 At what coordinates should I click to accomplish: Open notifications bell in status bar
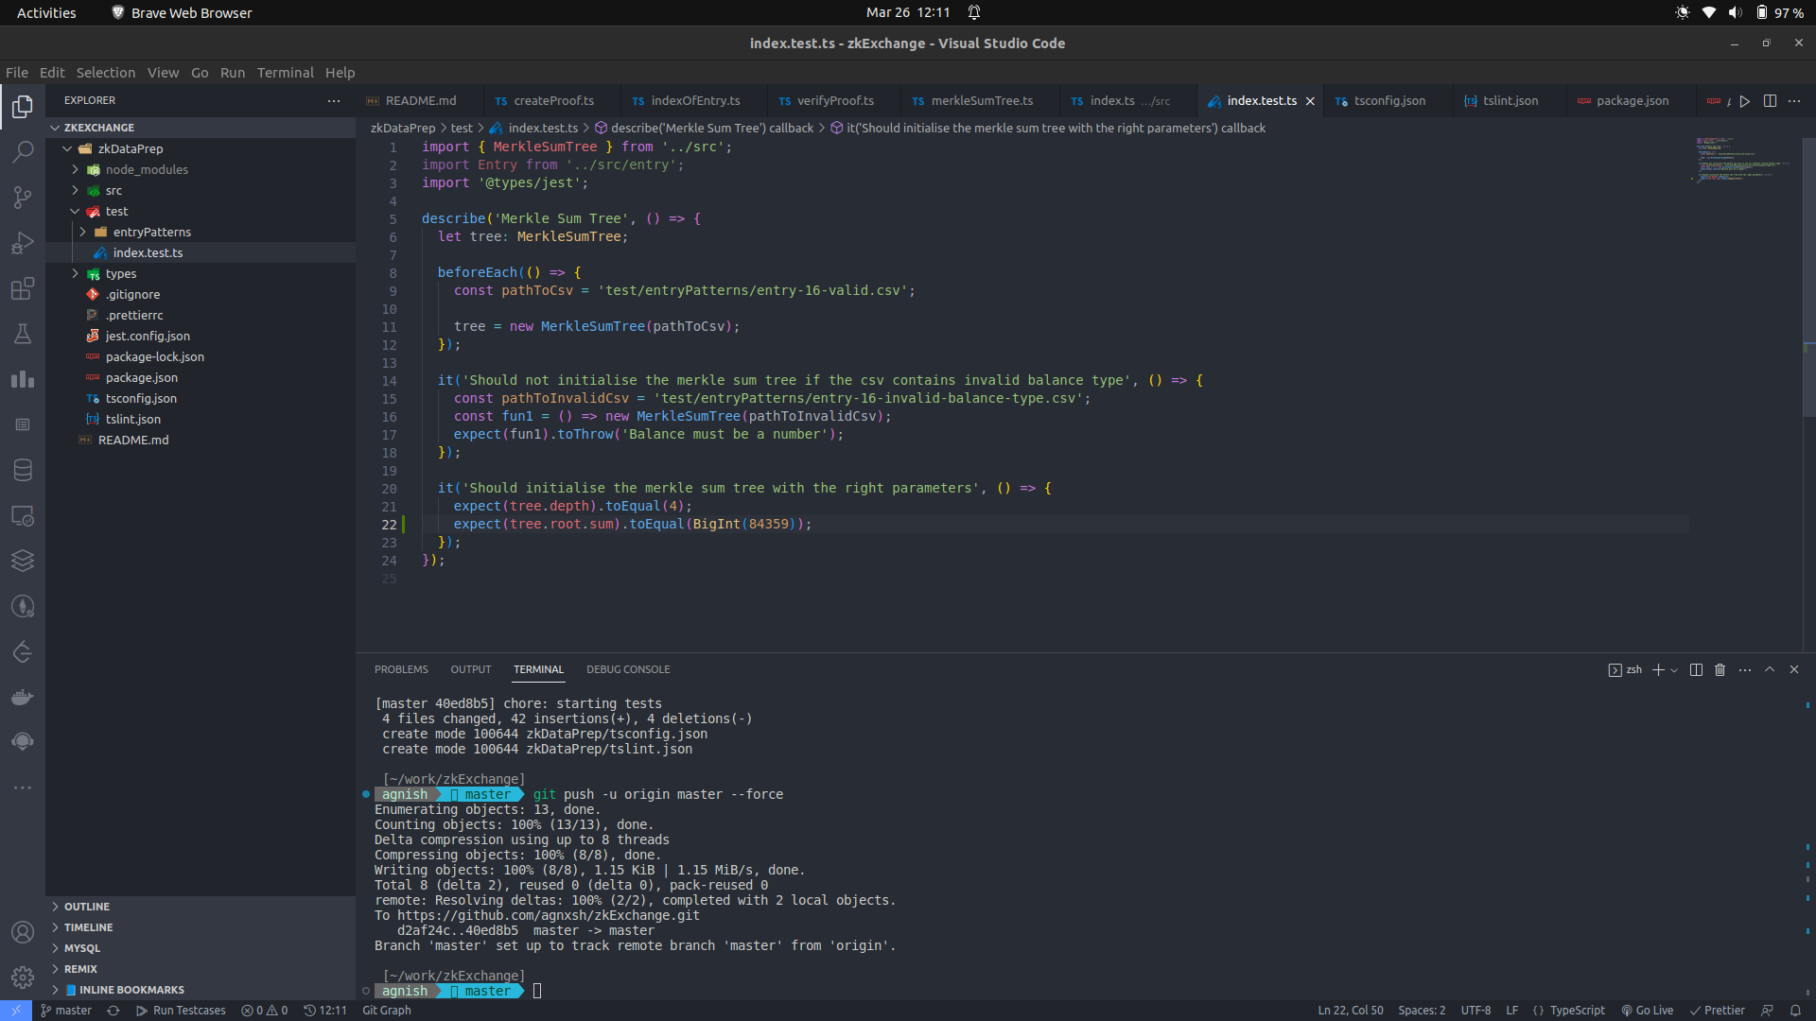coord(1795,1011)
